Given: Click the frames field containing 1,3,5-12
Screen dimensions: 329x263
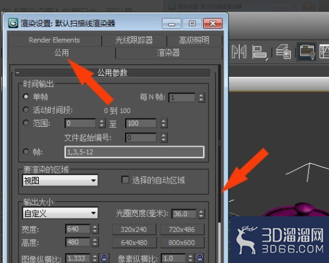Looking at the screenshot, I should tap(134, 152).
